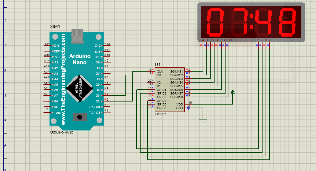The height and width of the screenshot is (171, 316).
Task: Click the A5 analog pin
Action: tap(56, 85)
